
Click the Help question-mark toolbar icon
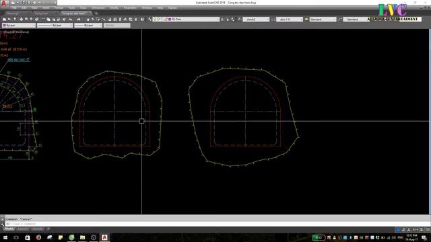click(x=142, y=19)
